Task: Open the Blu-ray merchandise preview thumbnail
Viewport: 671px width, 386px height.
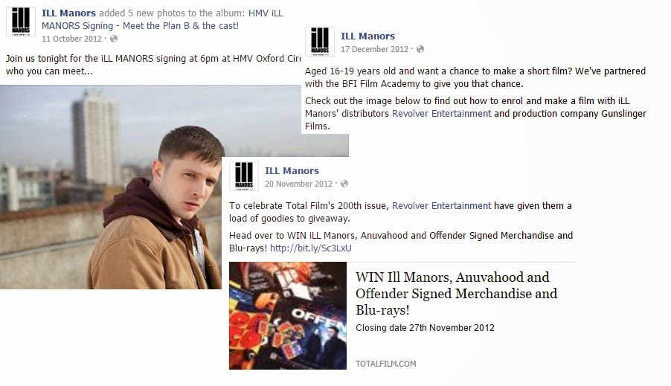Action: [x=288, y=316]
